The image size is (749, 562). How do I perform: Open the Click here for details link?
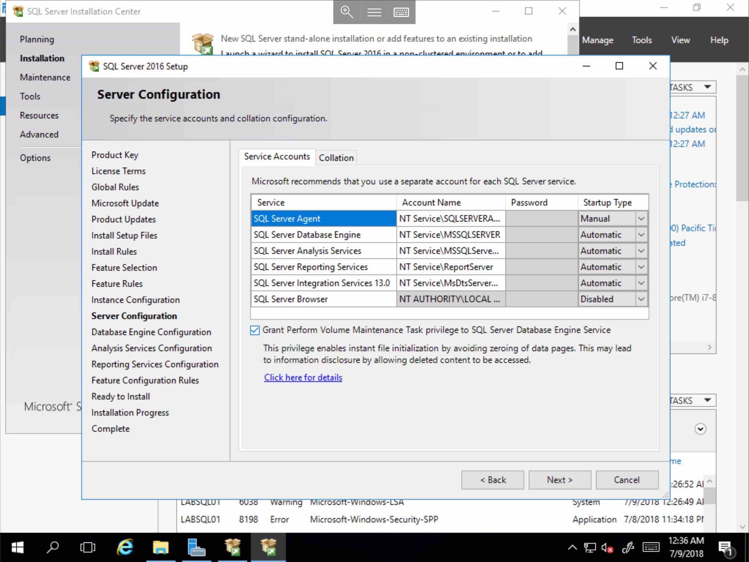tap(303, 378)
